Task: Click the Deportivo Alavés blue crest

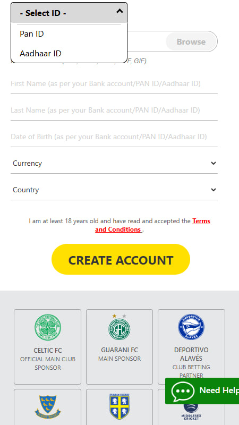Action: point(191,327)
